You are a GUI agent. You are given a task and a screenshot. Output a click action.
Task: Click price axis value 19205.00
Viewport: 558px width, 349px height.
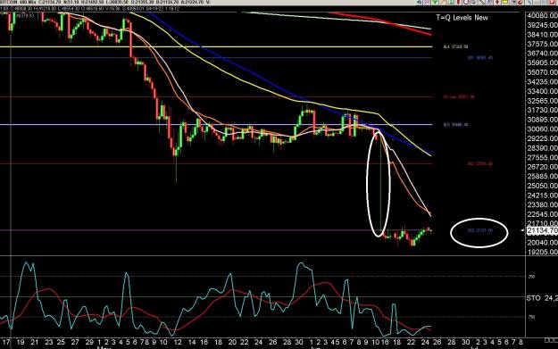coord(542,252)
